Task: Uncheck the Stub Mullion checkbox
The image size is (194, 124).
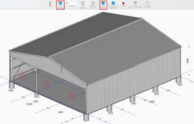Action: point(103,3)
